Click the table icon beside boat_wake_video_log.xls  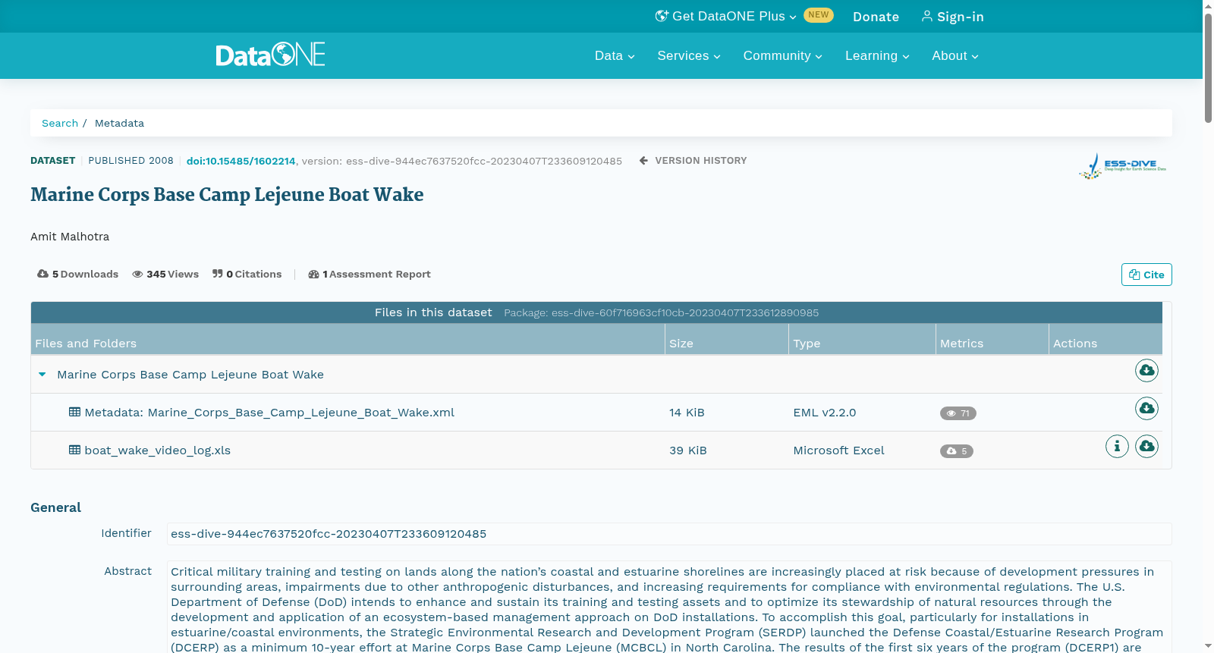tap(74, 450)
